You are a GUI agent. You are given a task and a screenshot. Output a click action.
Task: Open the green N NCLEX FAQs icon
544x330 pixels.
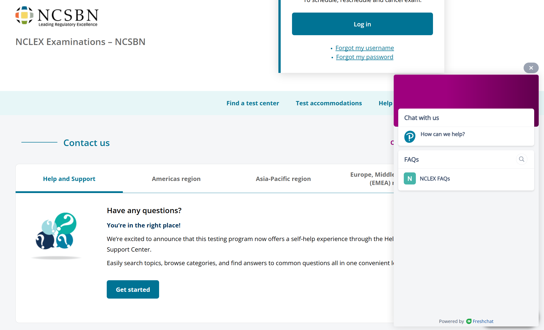(410, 179)
